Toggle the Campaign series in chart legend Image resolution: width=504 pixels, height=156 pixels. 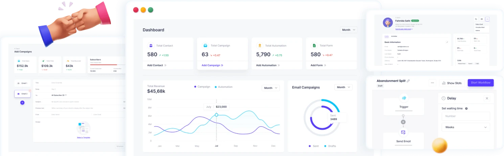click(202, 87)
